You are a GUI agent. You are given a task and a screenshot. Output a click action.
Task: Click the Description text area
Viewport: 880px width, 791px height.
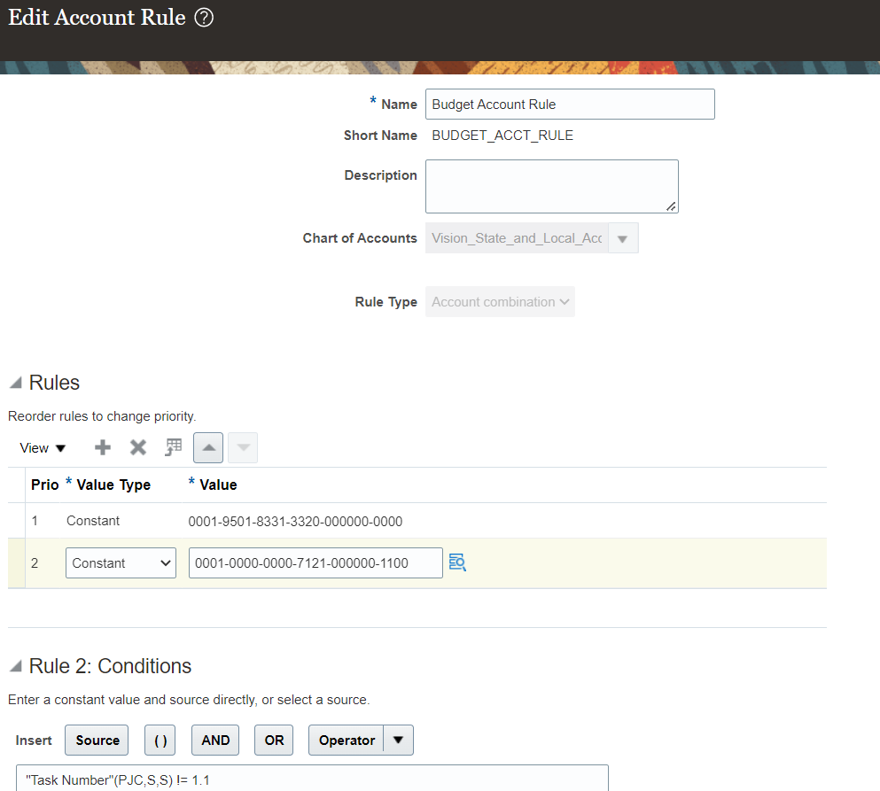point(552,186)
